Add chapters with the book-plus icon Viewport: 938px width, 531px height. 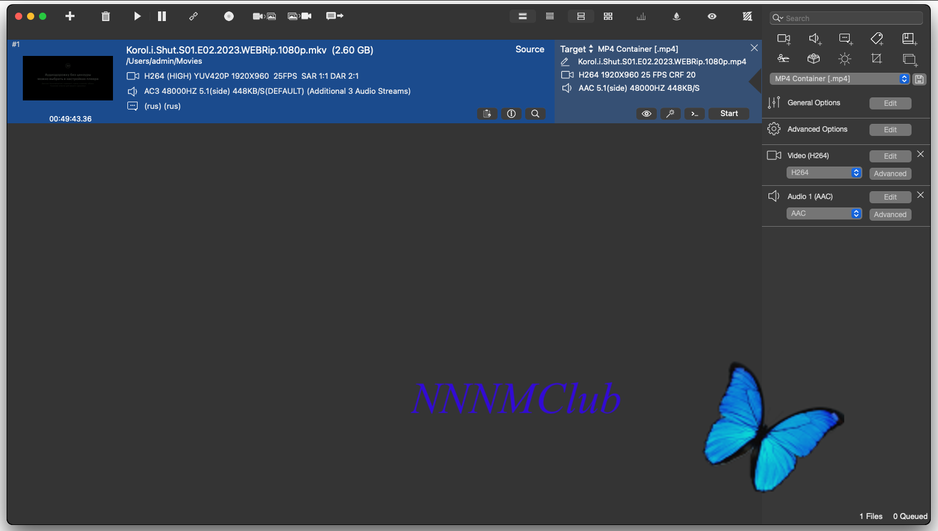point(910,39)
